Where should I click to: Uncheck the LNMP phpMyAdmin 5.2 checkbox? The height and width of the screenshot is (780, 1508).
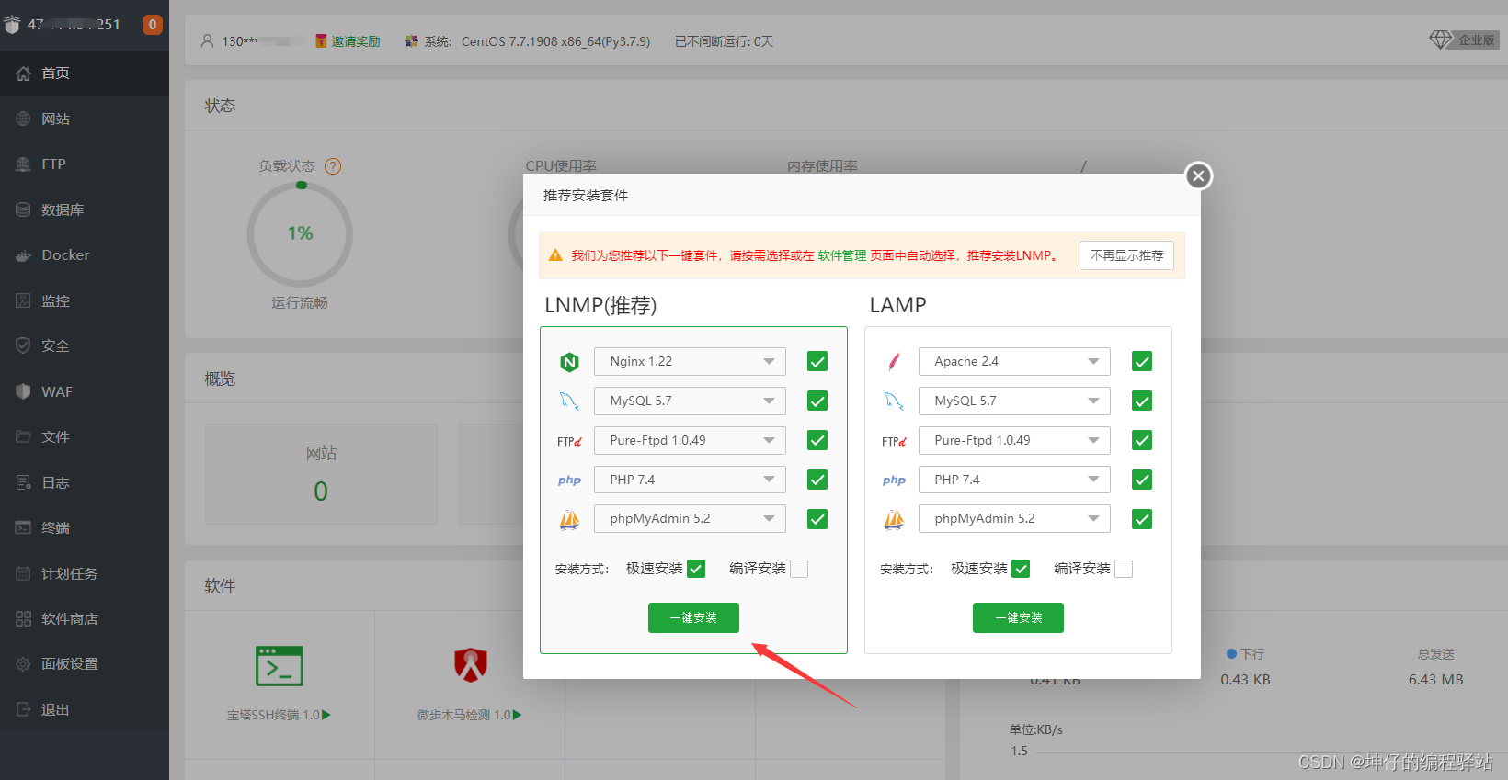(817, 519)
